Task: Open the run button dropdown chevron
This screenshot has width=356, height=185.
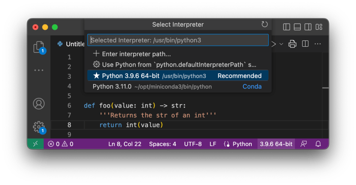Action: [281, 44]
